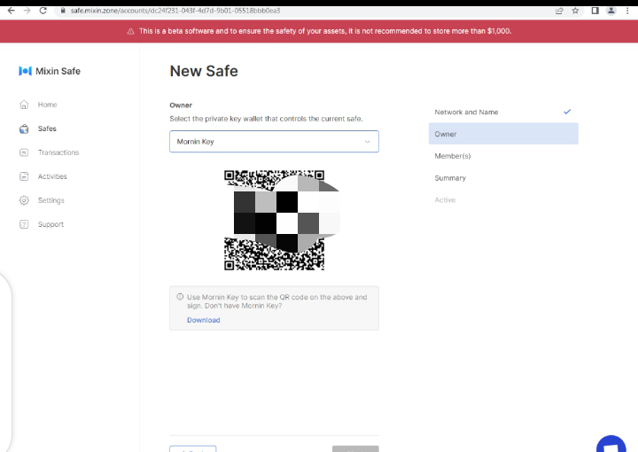638x452 pixels.
Task: Click the share page icon in address bar
Action: click(559, 11)
